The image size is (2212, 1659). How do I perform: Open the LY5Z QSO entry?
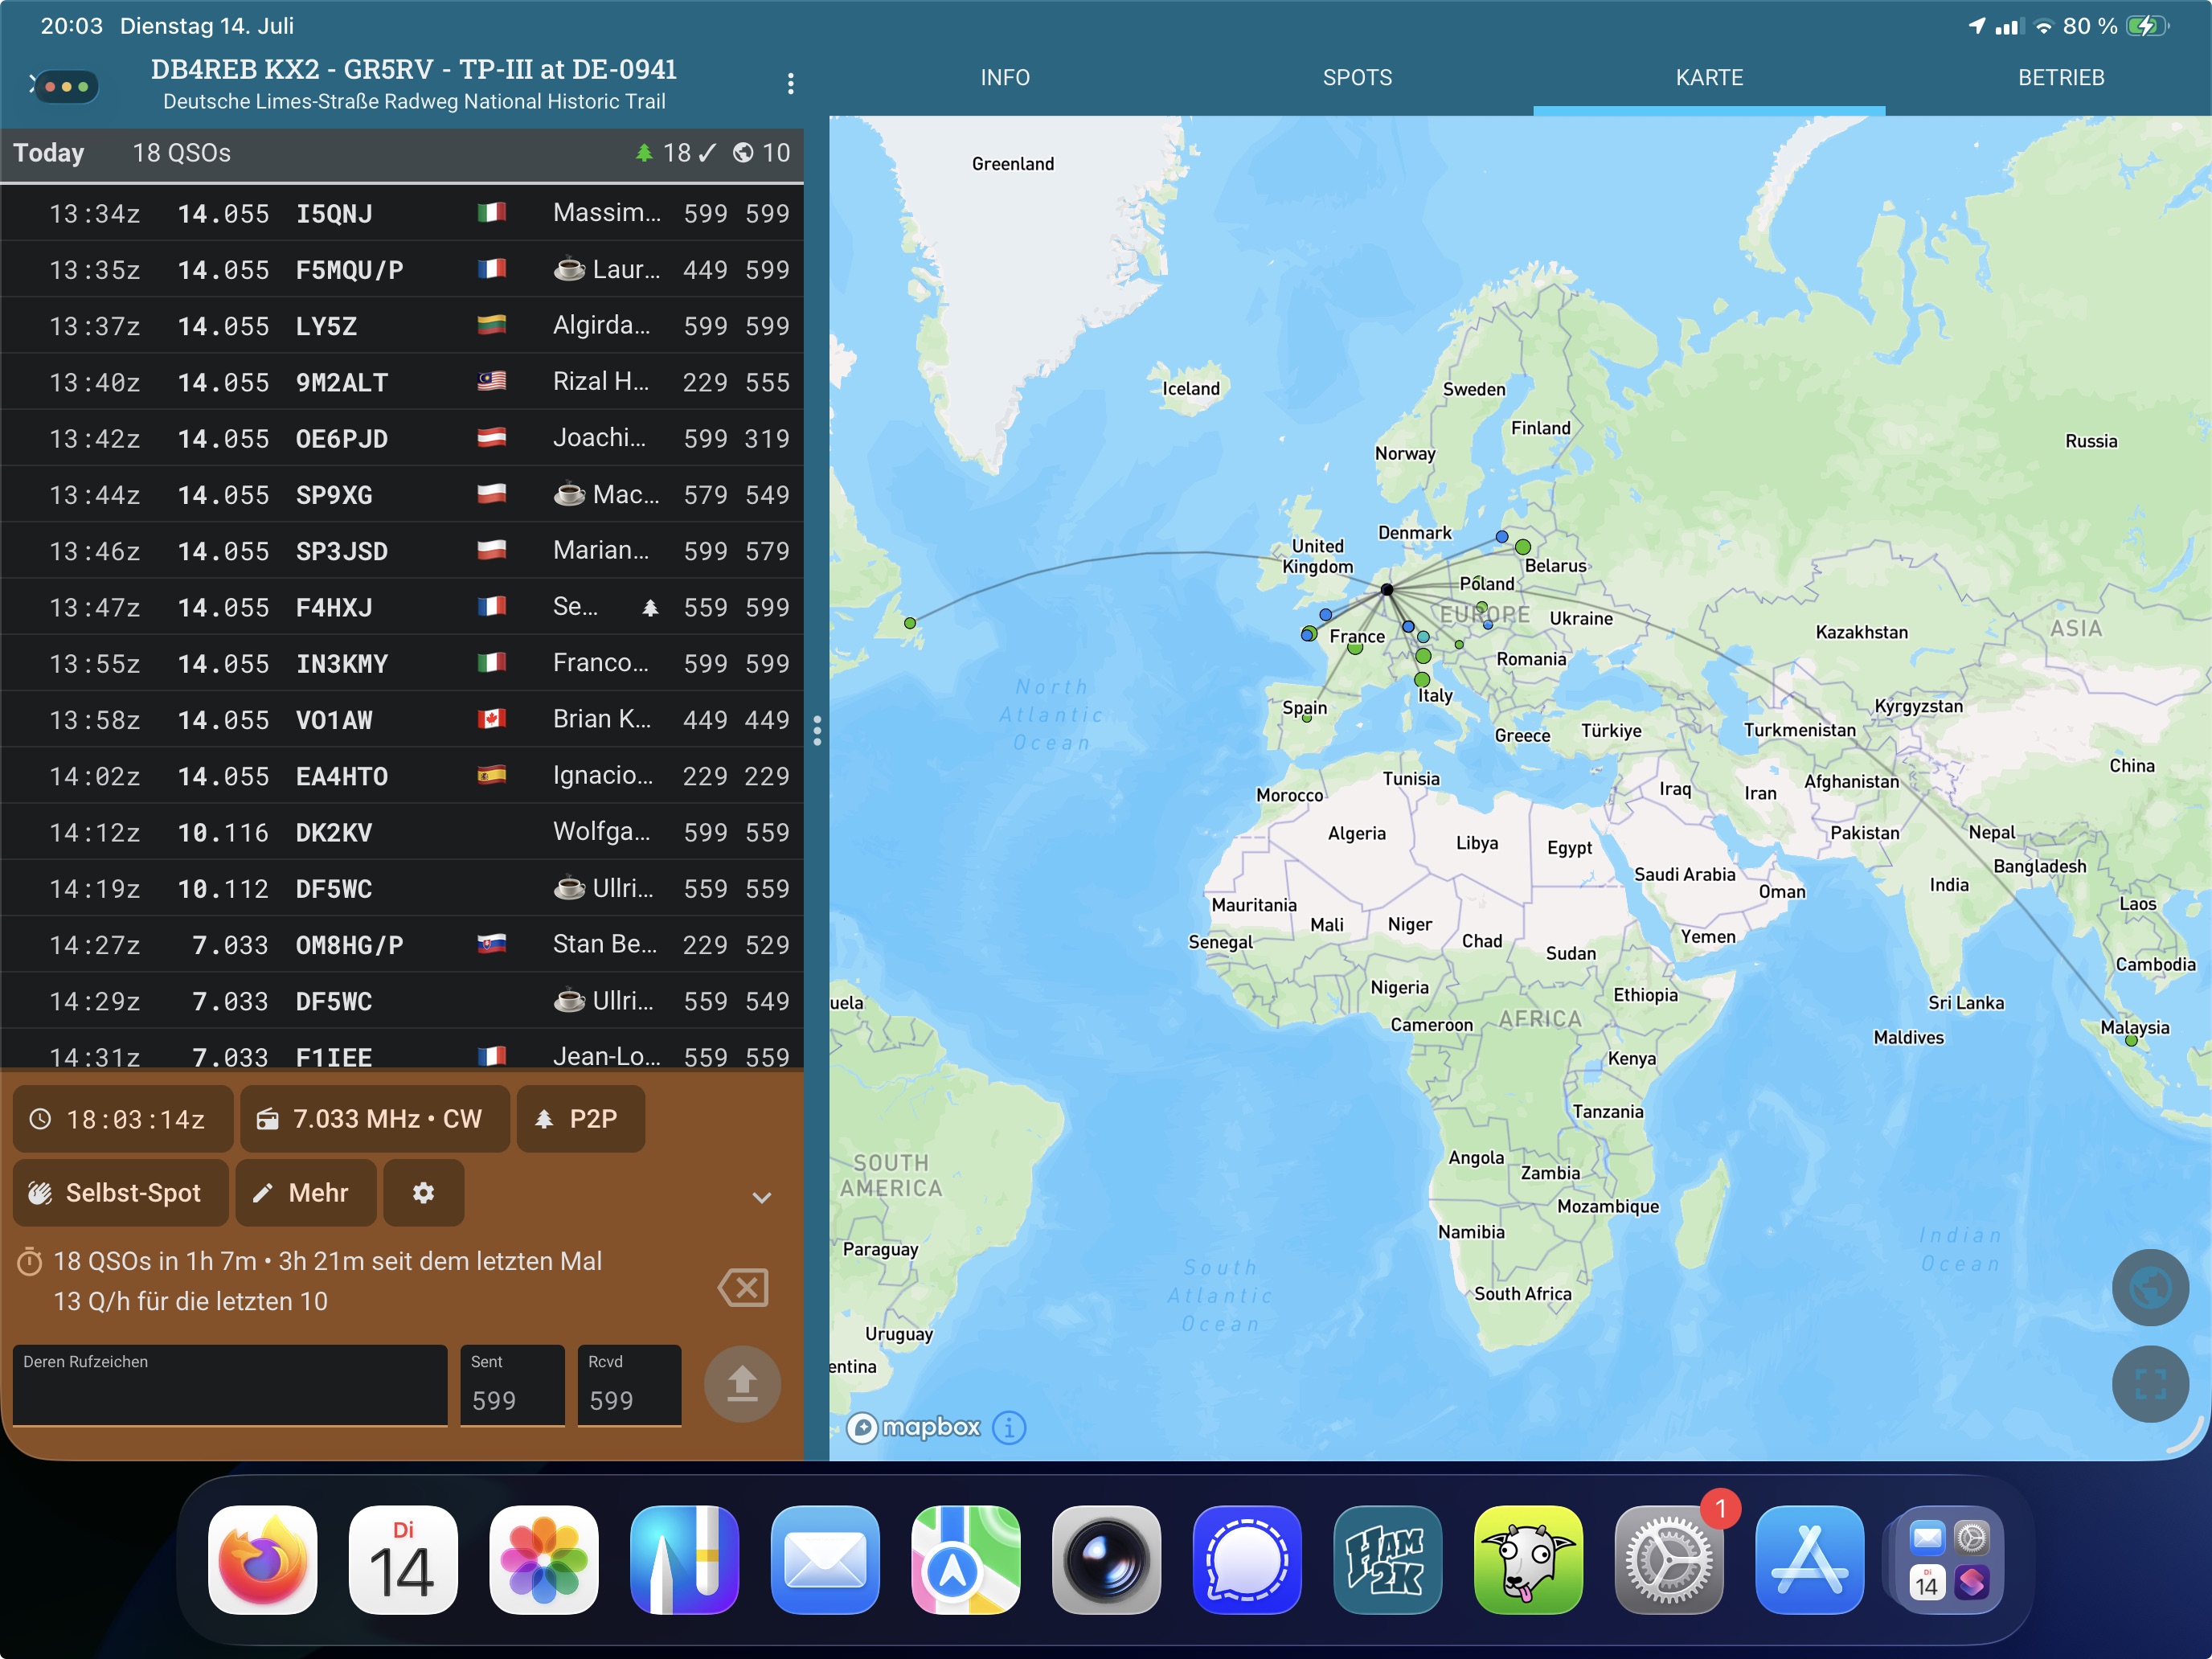coord(402,326)
